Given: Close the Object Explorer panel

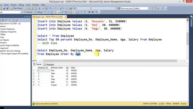Looking at the screenshot, I should 30,16.
